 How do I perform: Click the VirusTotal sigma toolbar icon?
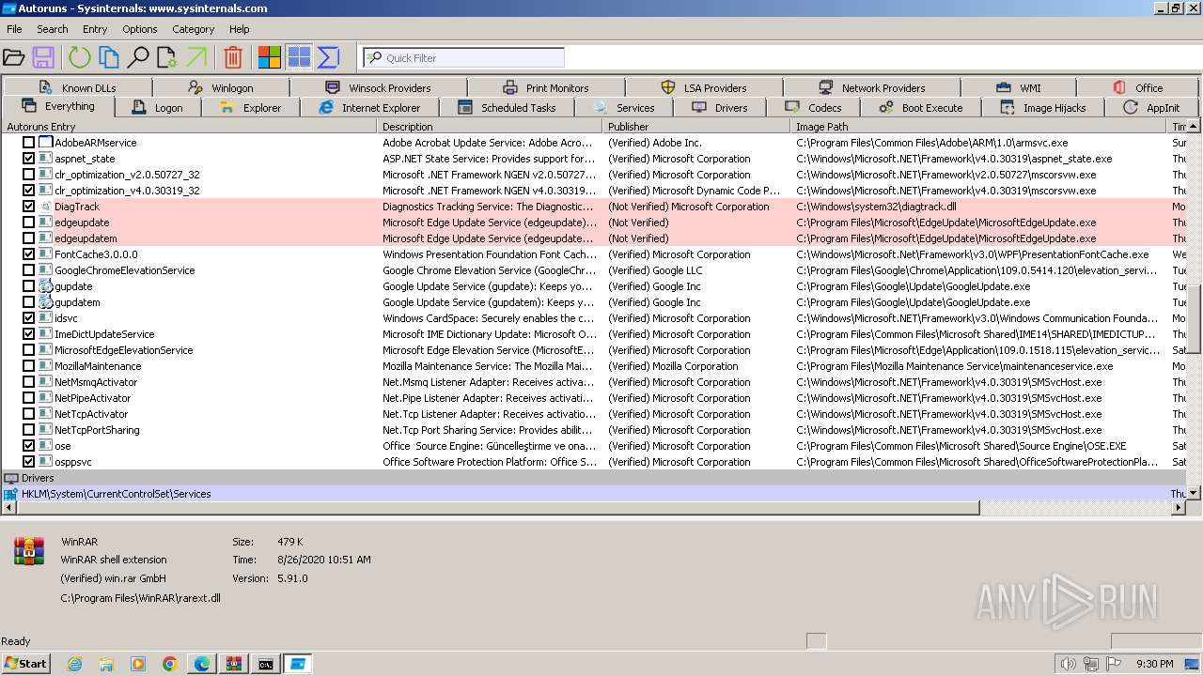coord(328,58)
